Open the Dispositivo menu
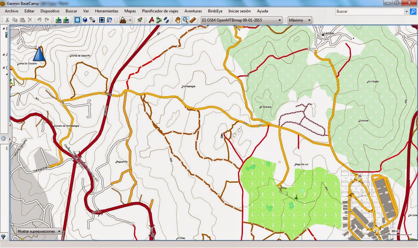This screenshot has height=248, width=418. 50,11
